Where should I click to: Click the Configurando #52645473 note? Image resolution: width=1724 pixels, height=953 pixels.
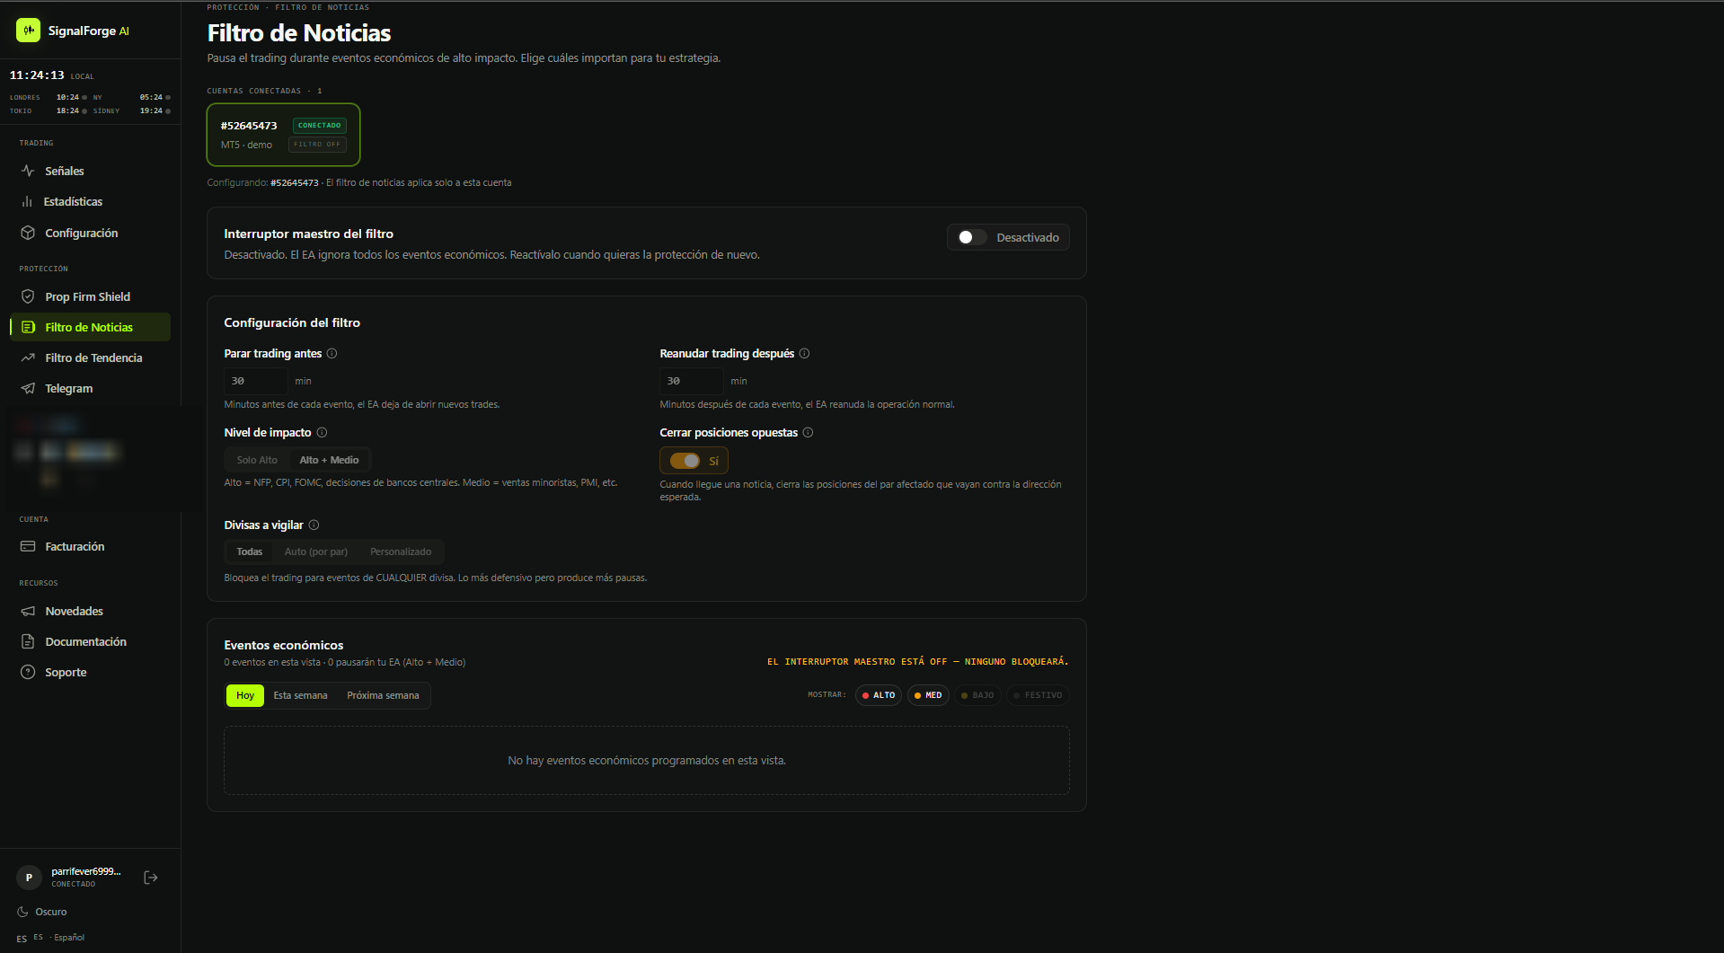(359, 182)
